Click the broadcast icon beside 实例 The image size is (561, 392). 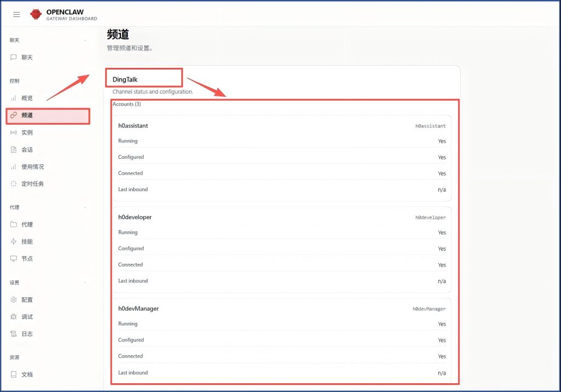click(14, 132)
